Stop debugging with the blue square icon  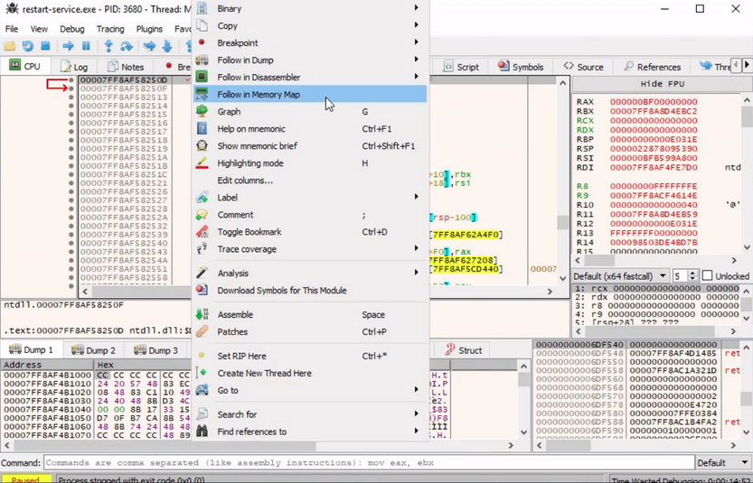pos(45,46)
